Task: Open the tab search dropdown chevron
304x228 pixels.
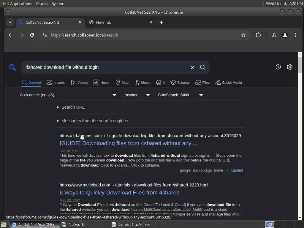Action: point(10,22)
